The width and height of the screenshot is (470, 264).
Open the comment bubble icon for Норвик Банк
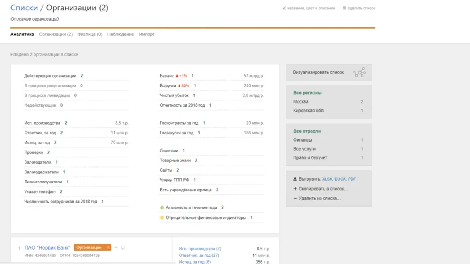pos(123,247)
